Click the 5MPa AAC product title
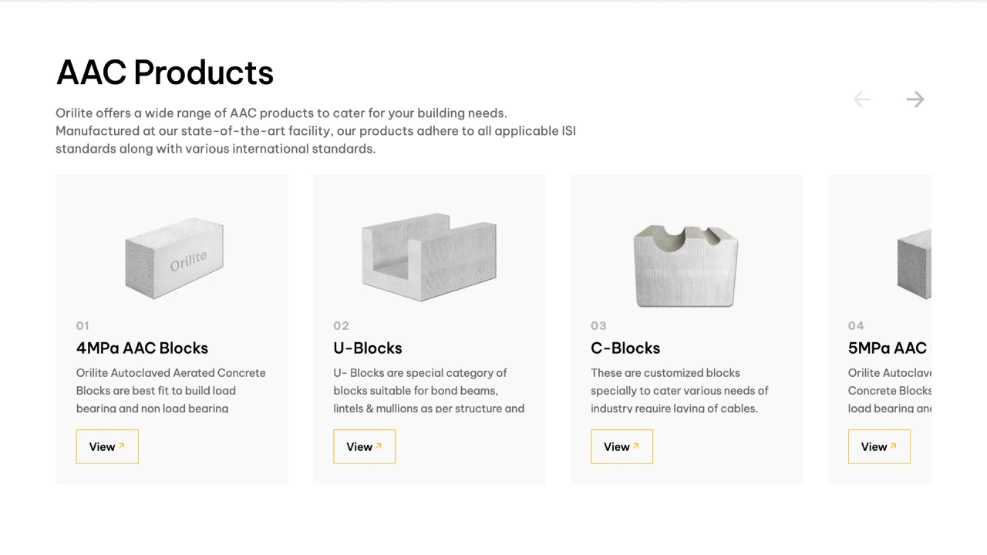The image size is (987, 555). point(888,348)
